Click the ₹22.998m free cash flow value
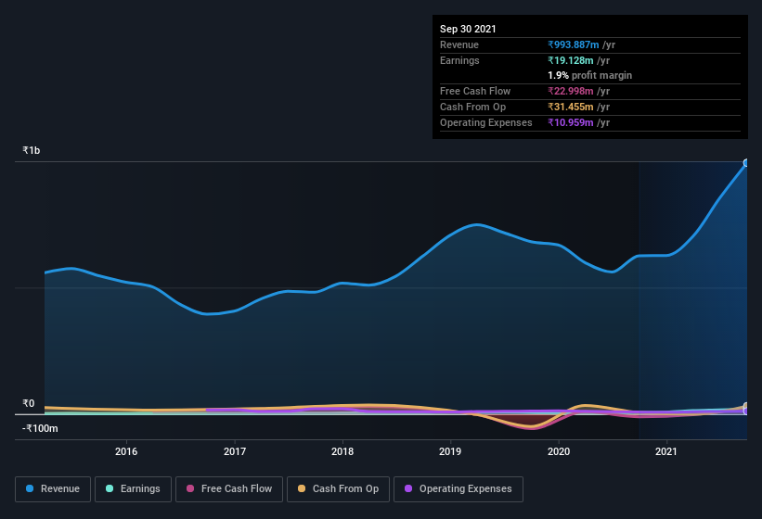The height and width of the screenshot is (519, 762). (571, 91)
